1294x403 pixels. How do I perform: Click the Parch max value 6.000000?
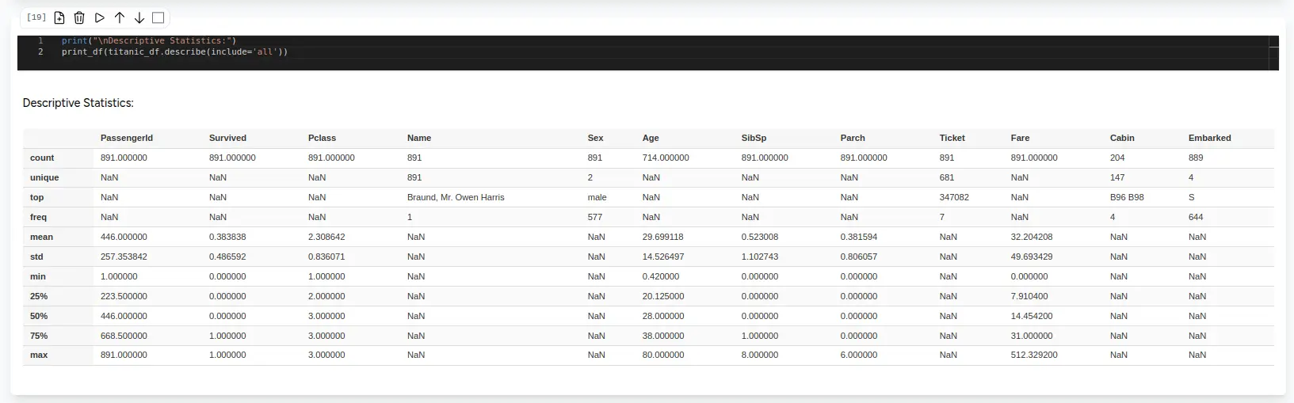point(859,355)
